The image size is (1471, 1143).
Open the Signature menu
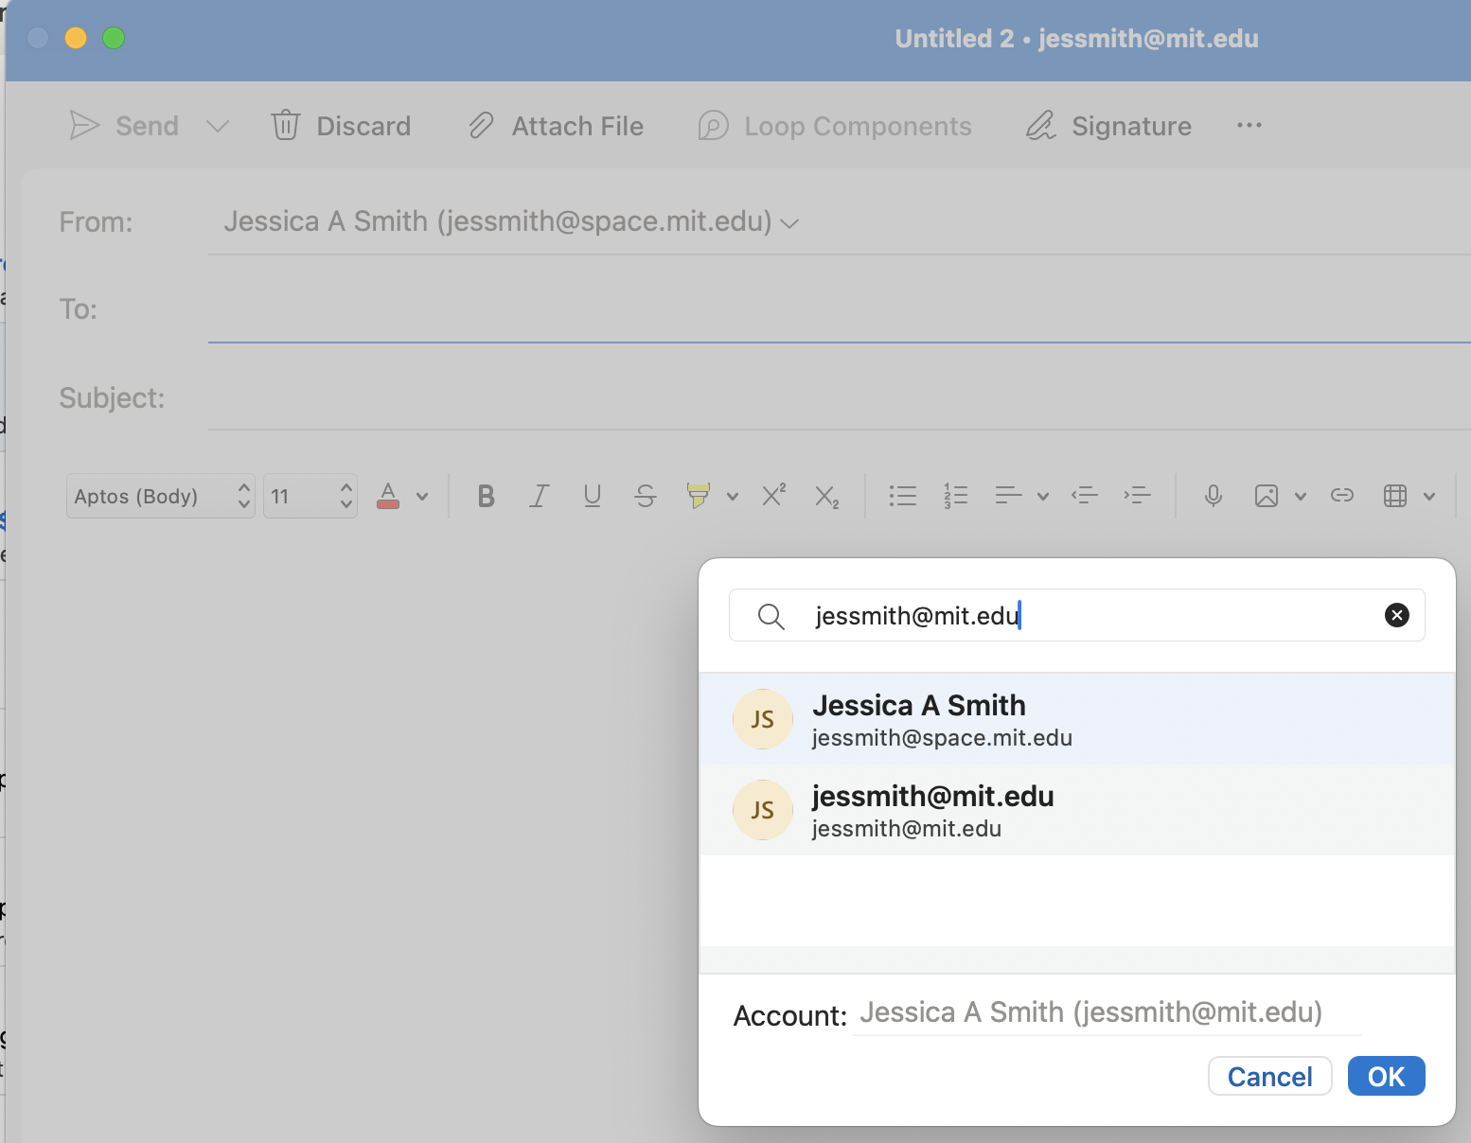click(1108, 126)
